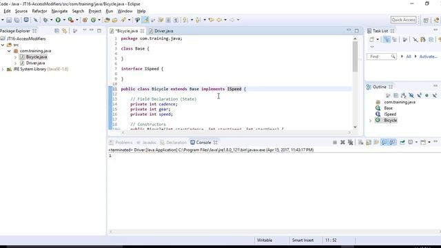Screen dimensions: 441x248
Task: Select Base class in the Outline
Action: tap(388, 108)
